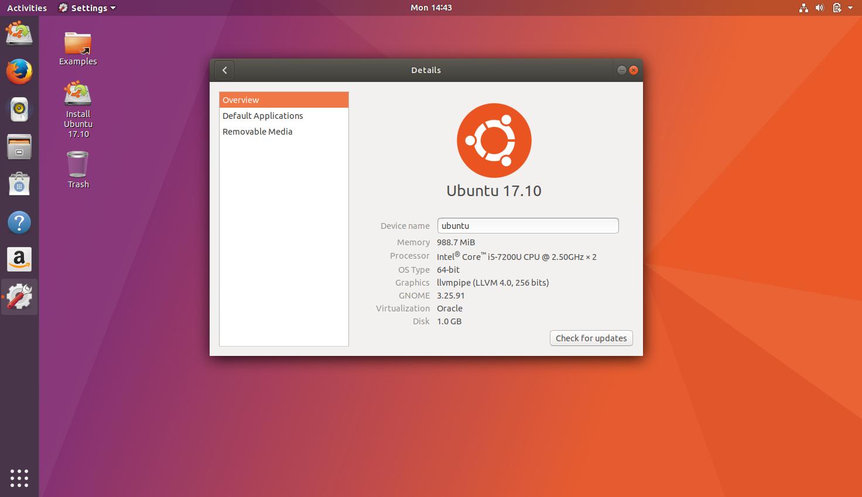This screenshot has height=497, width=862.
Task: Expand the Settings menu in the top bar
Action: click(x=87, y=8)
